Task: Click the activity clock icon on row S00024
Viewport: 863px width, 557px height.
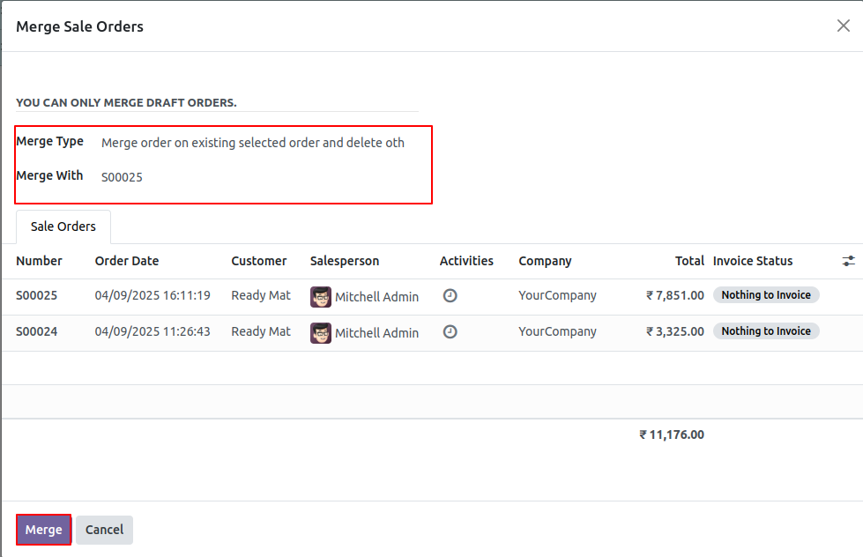Action: 450,331
